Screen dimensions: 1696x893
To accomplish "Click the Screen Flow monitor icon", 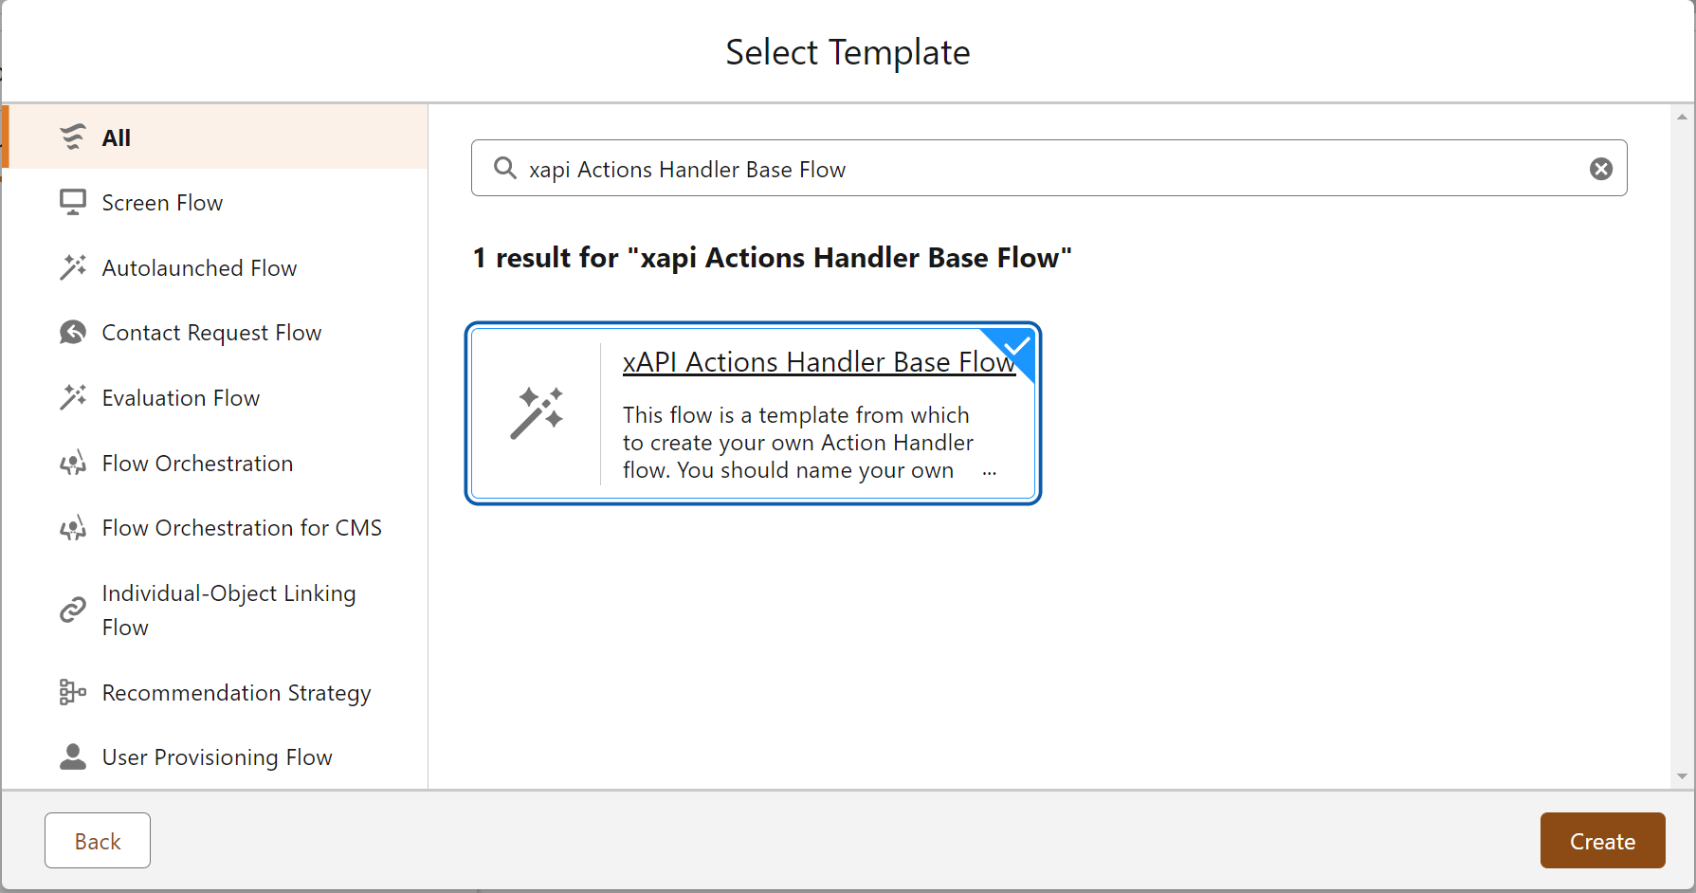I will [x=73, y=203].
